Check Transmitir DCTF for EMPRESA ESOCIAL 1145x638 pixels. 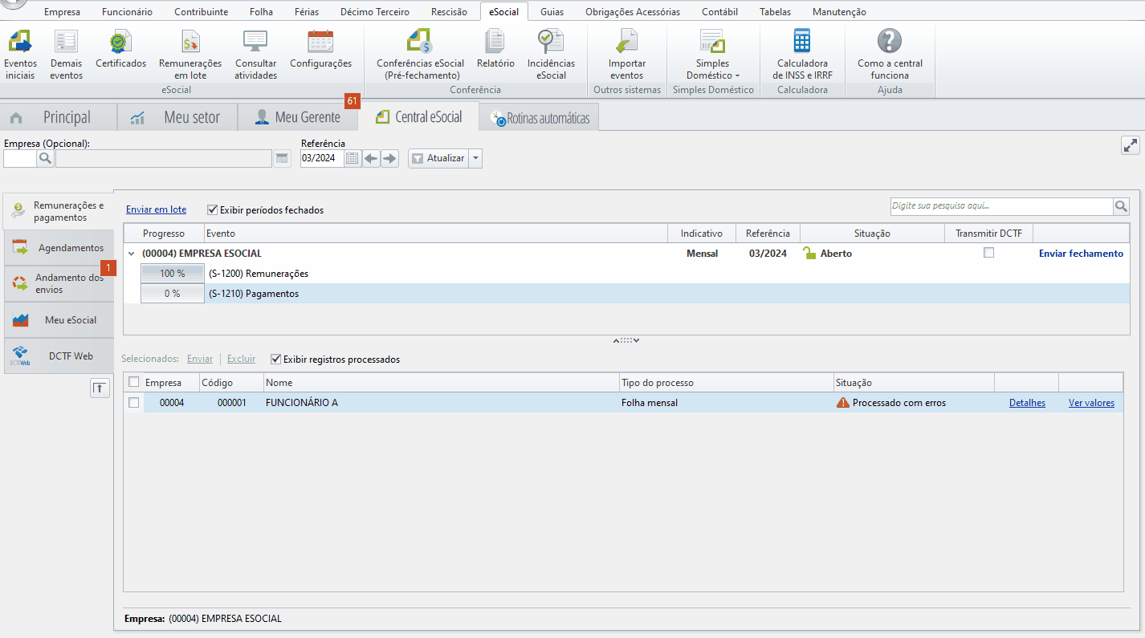(989, 253)
